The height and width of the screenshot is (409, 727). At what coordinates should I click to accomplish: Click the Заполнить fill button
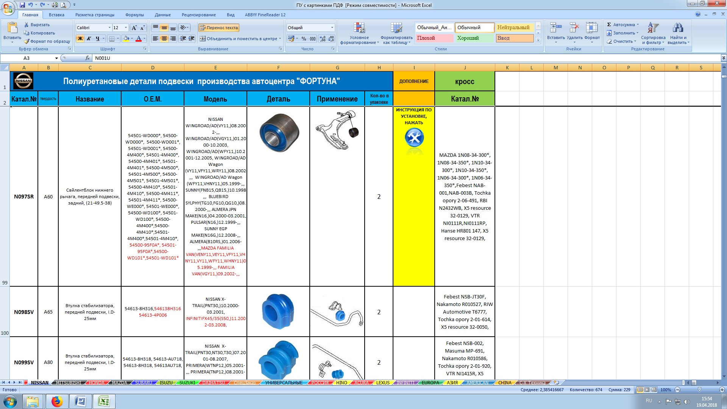622,33
